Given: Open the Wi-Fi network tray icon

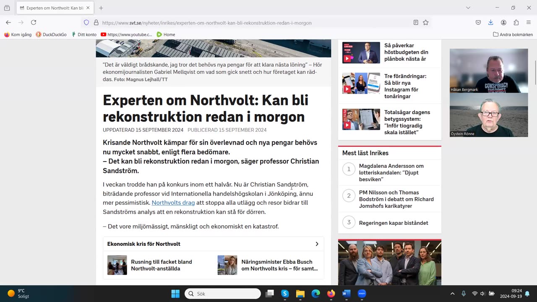Looking at the screenshot, I should (474, 294).
